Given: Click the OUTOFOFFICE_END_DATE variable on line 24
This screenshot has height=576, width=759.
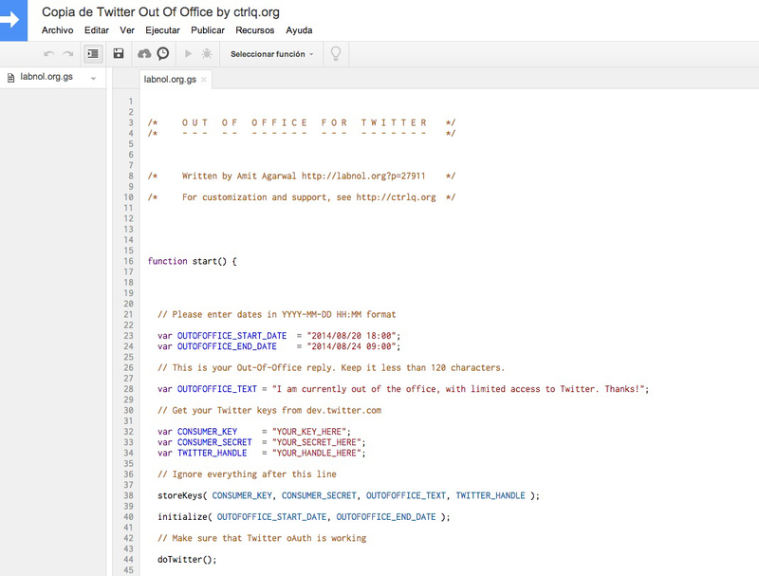Looking at the screenshot, I should point(227,346).
